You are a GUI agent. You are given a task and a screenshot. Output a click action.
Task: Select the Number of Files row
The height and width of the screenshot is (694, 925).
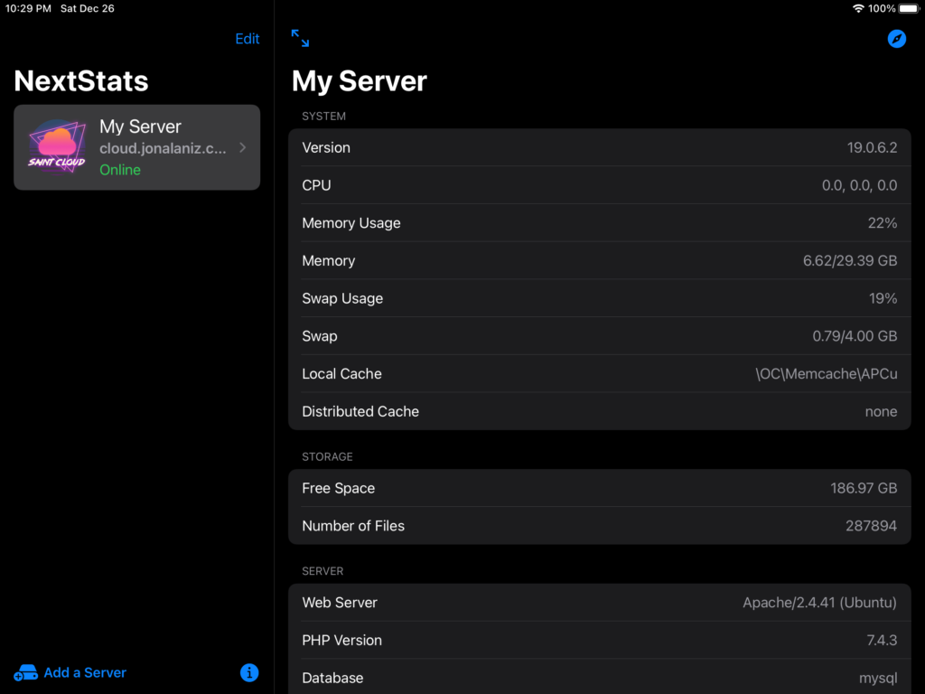[600, 526]
